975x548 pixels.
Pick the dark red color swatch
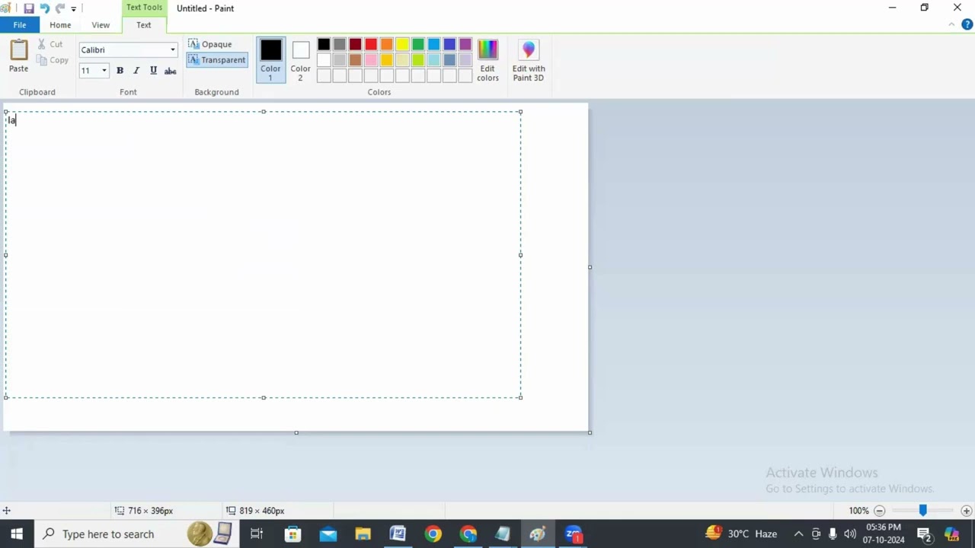[x=355, y=45]
